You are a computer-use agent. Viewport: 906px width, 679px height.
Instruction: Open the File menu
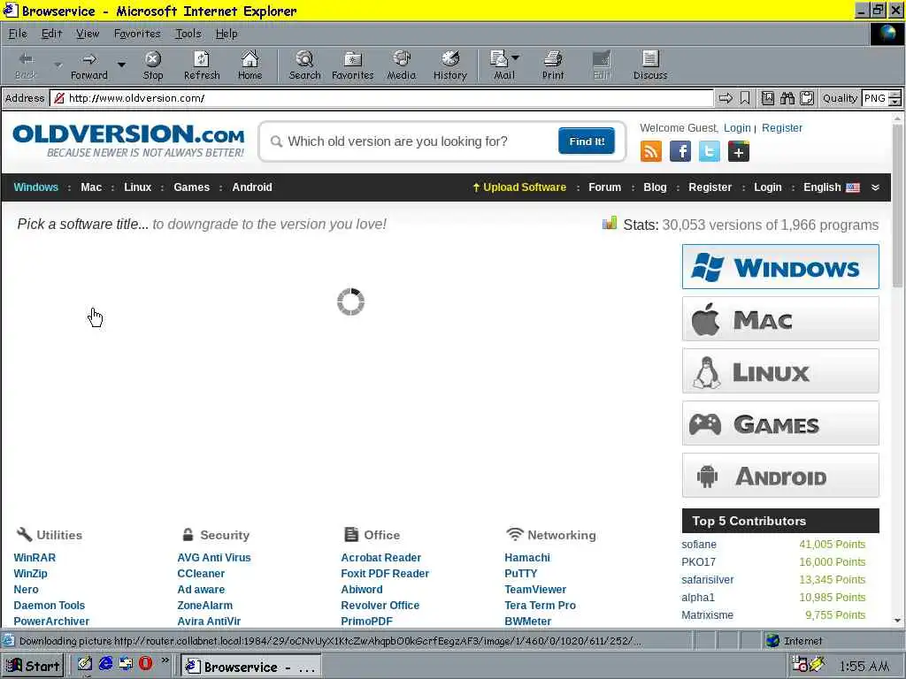coord(18,34)
